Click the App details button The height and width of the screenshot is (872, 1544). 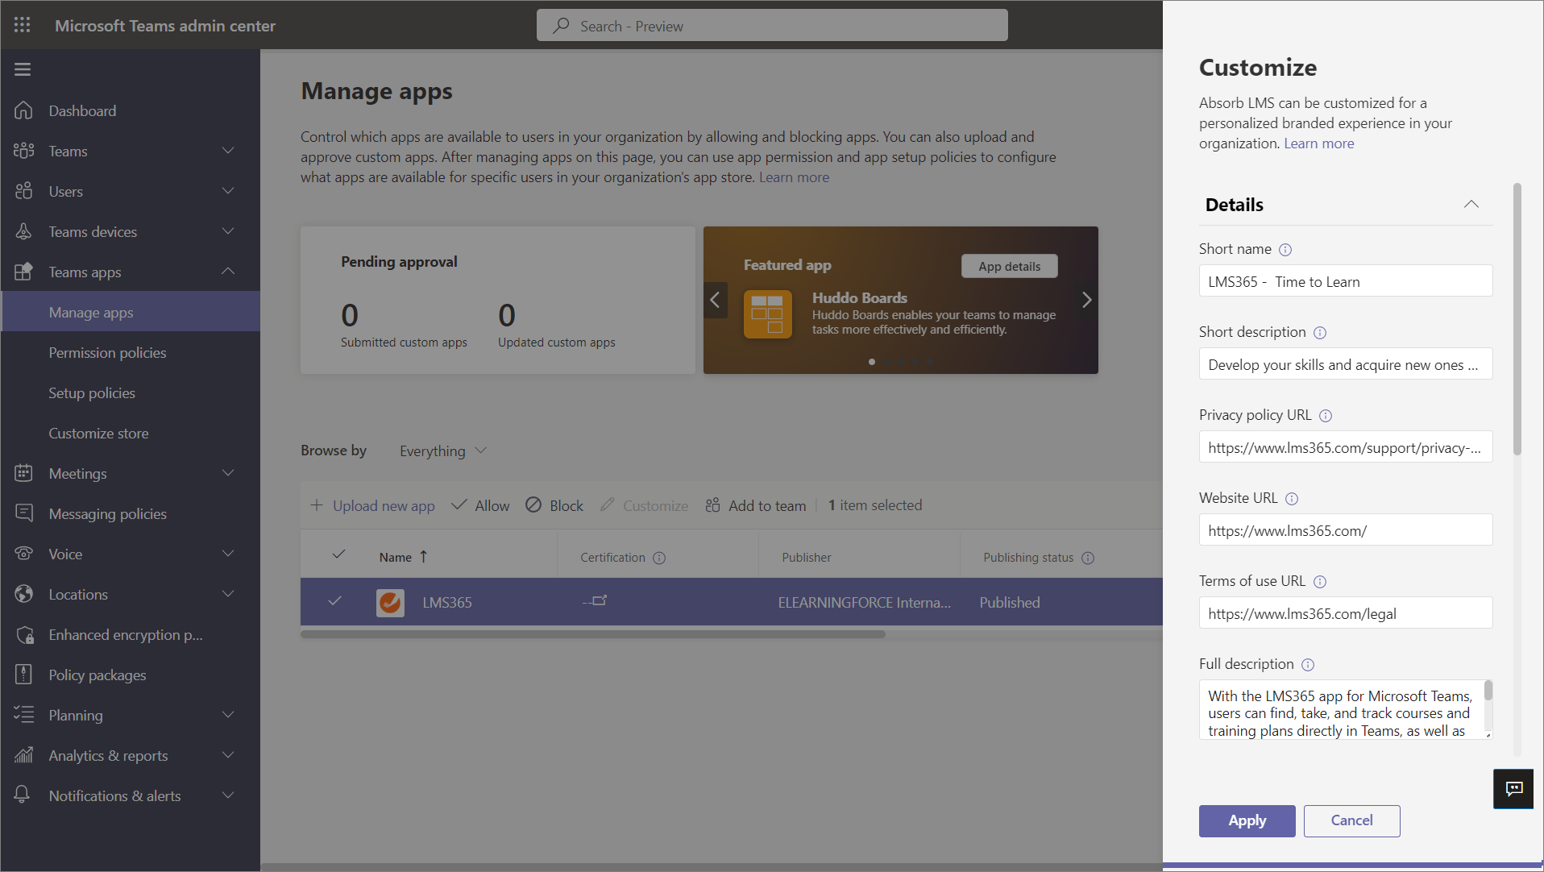[x=1009, y=266]
